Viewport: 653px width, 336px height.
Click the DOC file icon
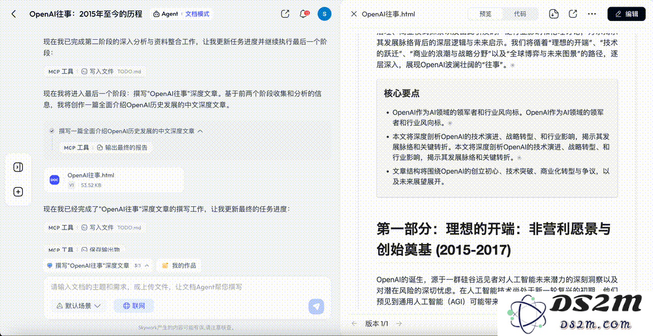point(55,179)
